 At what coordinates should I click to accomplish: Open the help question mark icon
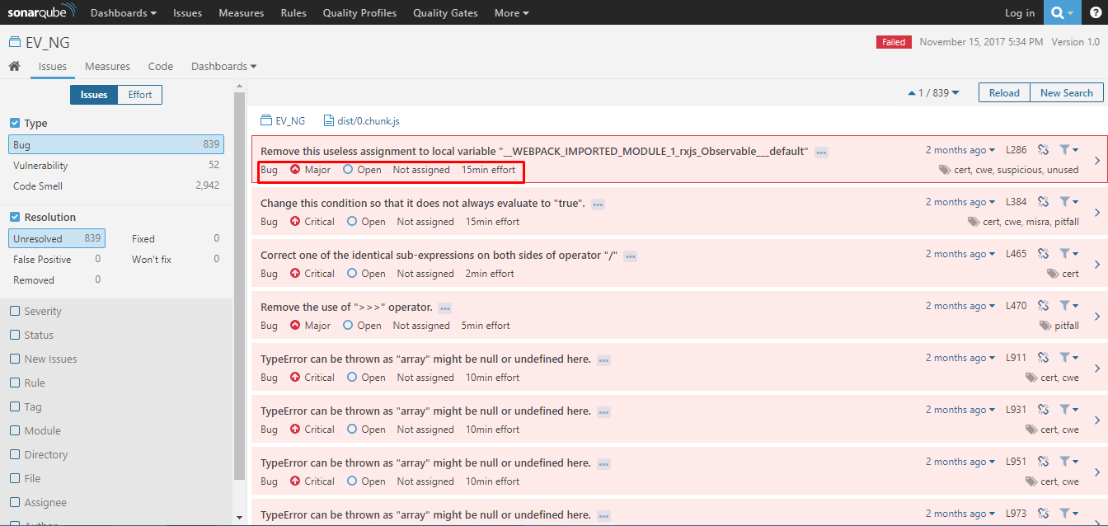point(1095,12)
